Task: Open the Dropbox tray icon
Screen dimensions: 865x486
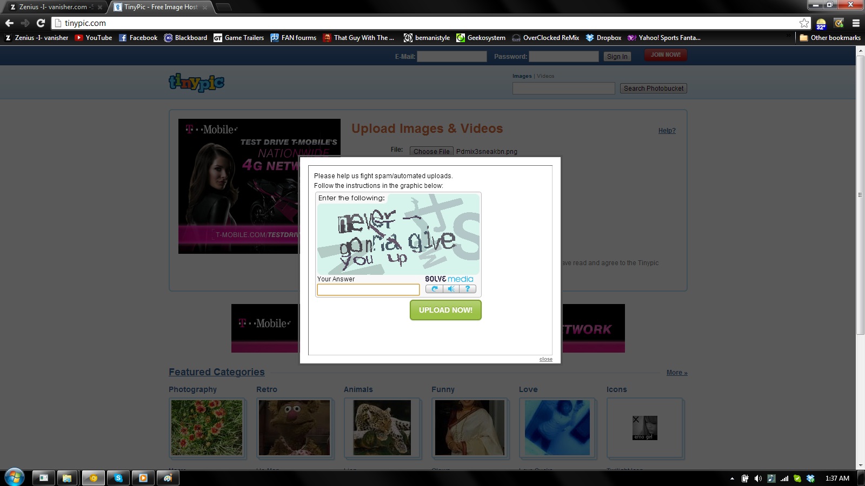Action: click(810, 478)
